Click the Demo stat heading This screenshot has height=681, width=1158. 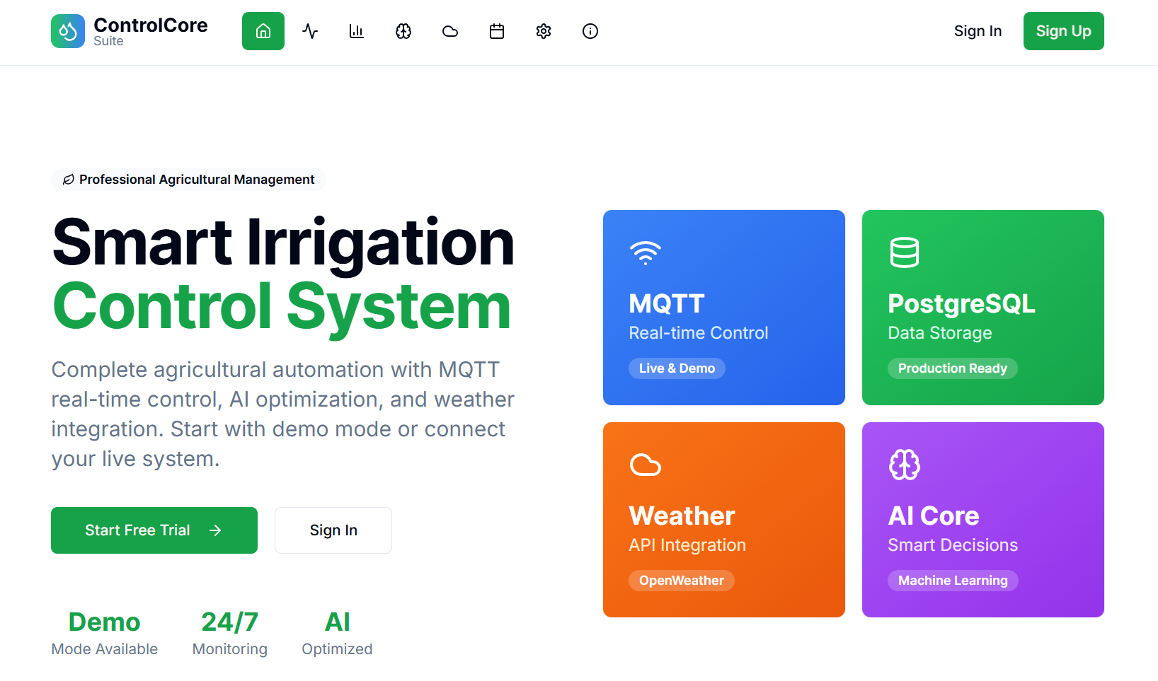pos(105,622)
